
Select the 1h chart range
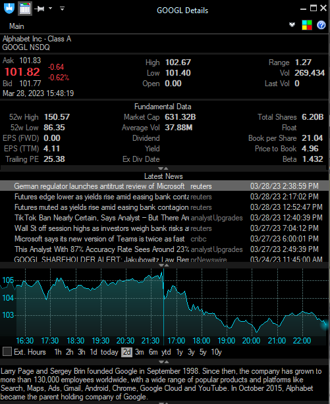[58, 352]
